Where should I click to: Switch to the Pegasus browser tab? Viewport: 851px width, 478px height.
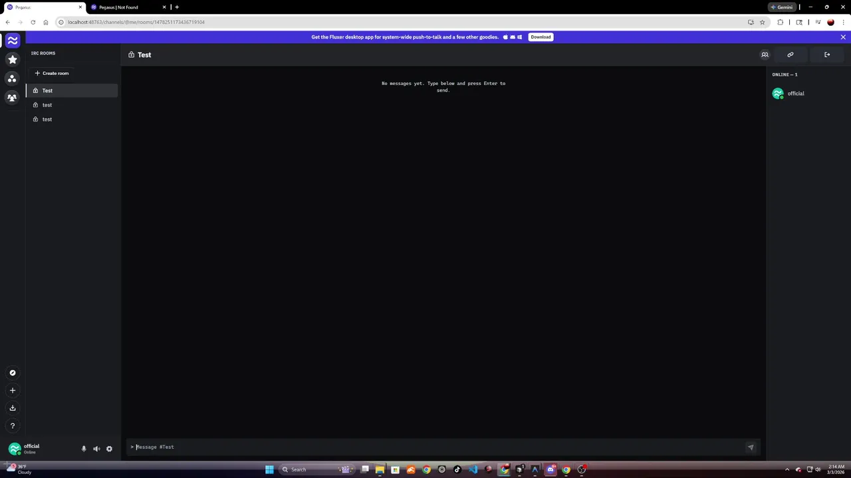tap(44, 7)
